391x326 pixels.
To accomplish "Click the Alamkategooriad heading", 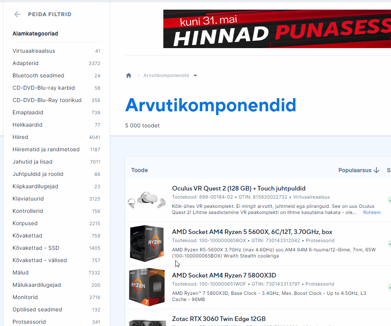I will (35, 33).
